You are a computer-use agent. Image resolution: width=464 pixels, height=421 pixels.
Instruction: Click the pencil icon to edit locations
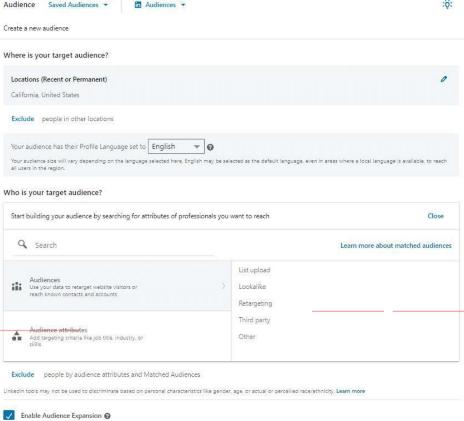point(444,79)
